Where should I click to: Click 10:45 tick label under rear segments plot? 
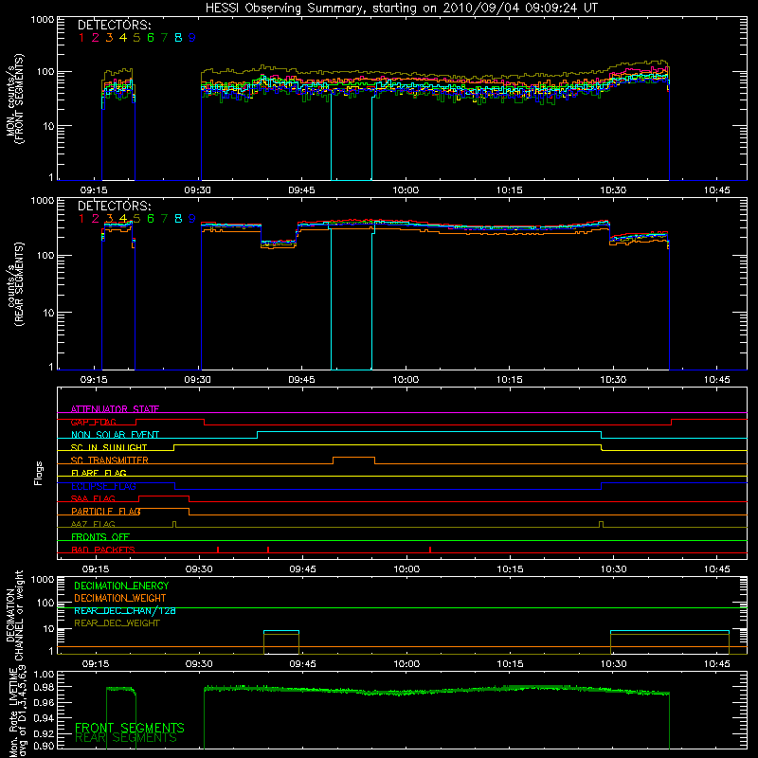click(717, 380)
